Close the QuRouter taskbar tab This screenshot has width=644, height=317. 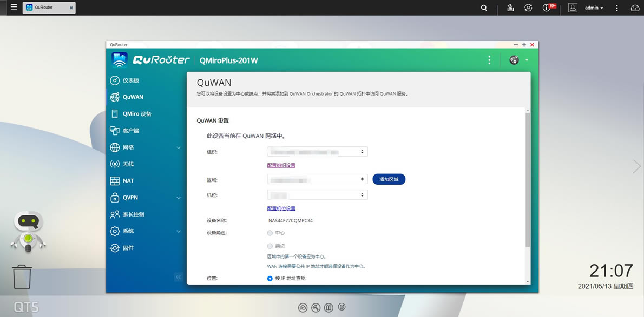coord(71,8)
